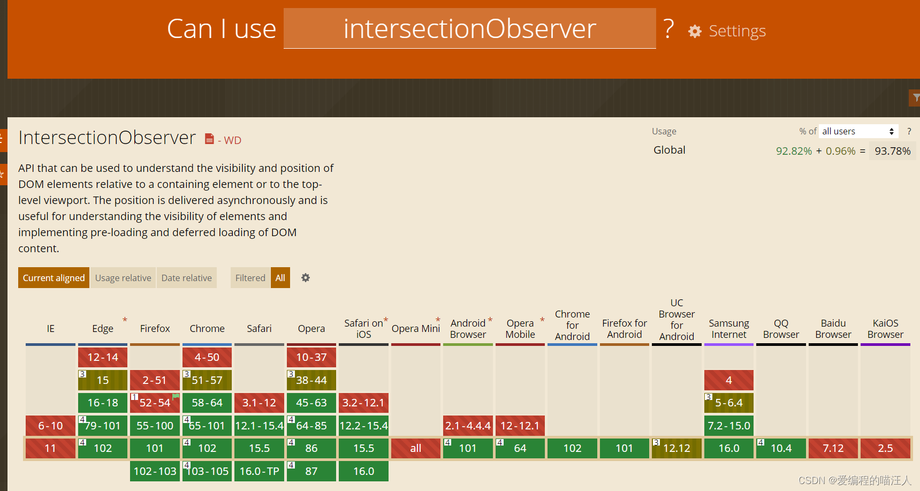Click the filter funnel icon
This screenshot has height=491, width=920.
[x=916, y=98]
